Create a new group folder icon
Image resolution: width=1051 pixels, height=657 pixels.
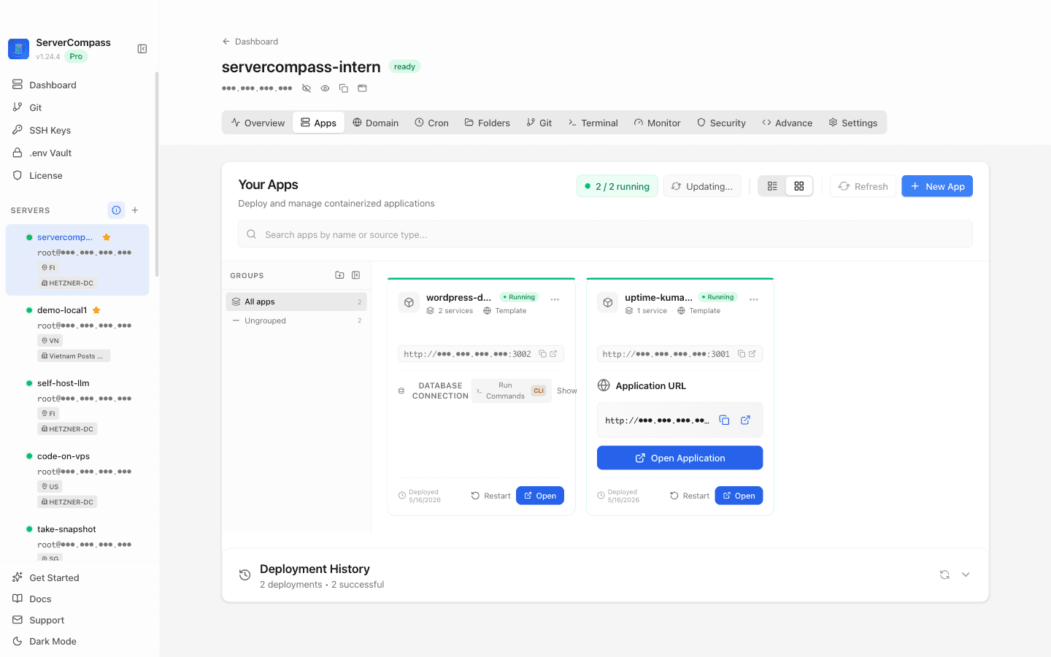(x=339, y=275)
